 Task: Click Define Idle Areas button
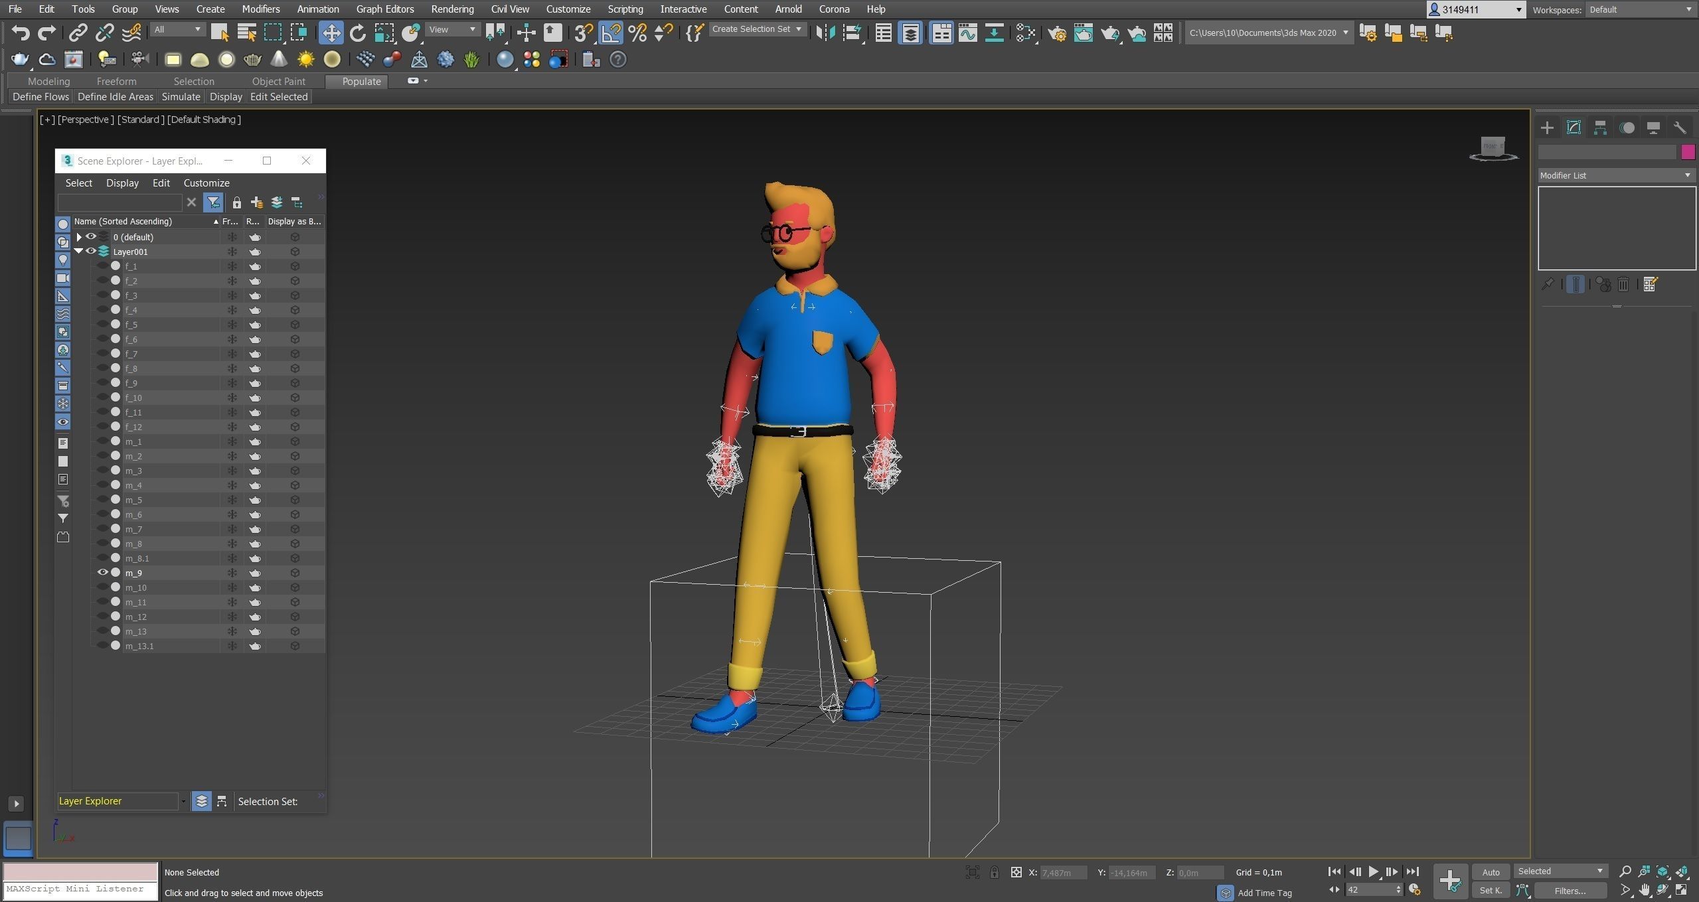116,97
